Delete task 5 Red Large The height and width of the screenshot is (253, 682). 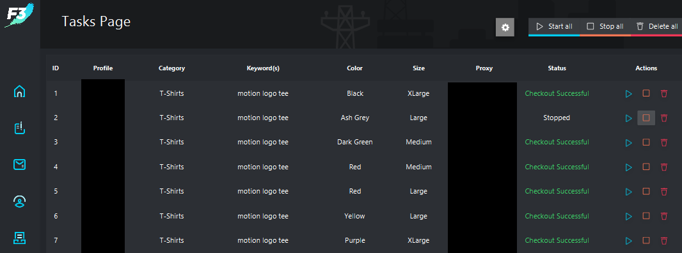(663, 191)
